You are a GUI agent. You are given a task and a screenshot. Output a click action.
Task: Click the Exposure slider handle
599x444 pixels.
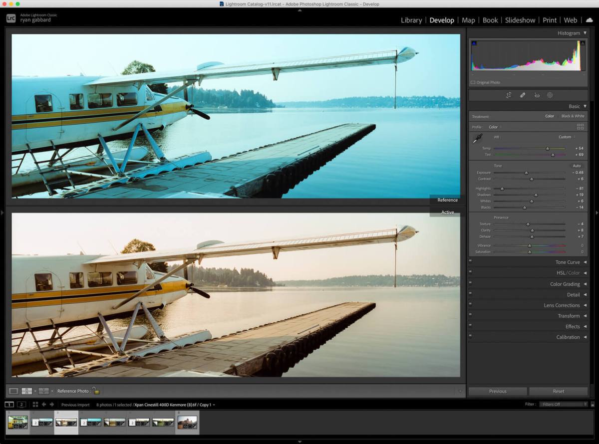pyautogui.click(x=526, y=173)
